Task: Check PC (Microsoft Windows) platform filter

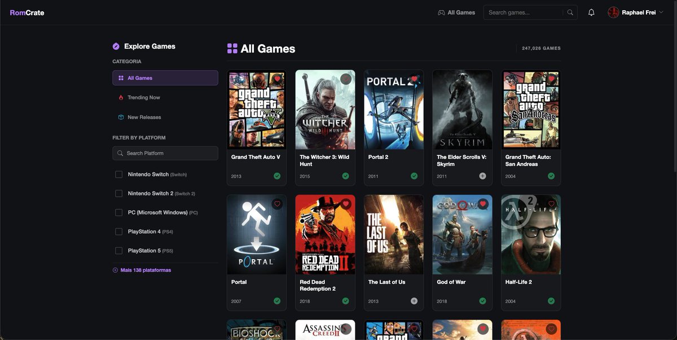Action: tap(118, 212)
